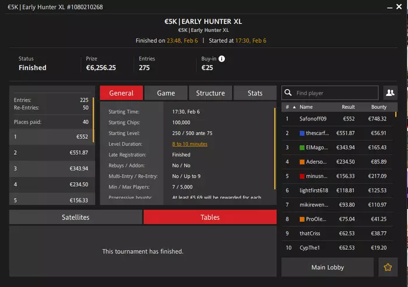Click the payouts panel scrollbar
Screen dimensions: 408x287
tap(93, 119)
